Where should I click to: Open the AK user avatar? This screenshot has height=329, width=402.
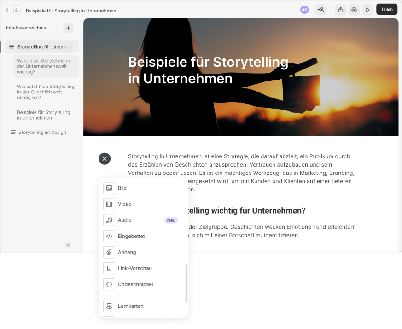(x=304, y=10)
